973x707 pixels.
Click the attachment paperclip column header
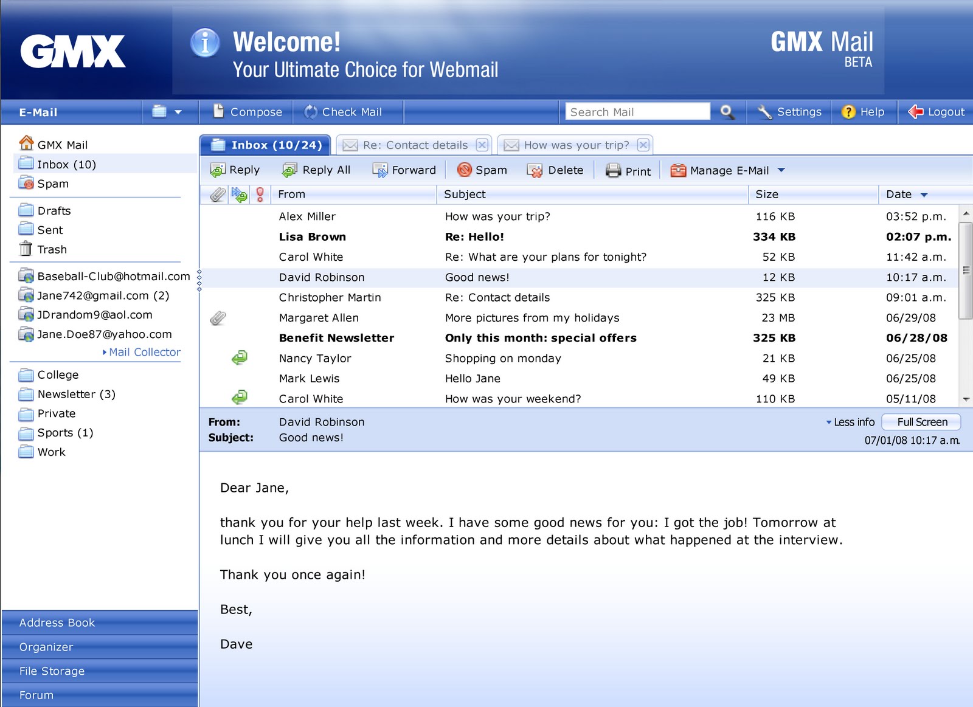[x=216, y=194]
